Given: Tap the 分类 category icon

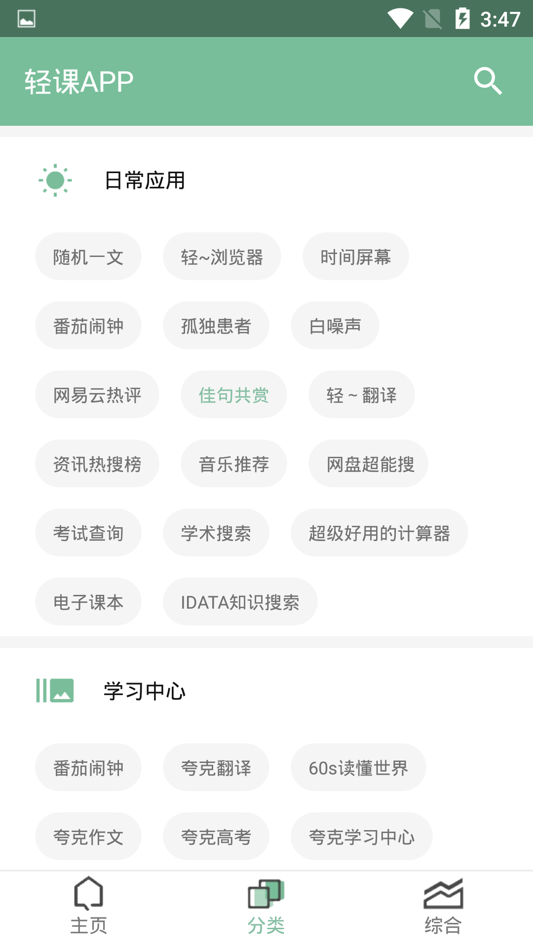Looking at the screenshot, I should (x=266, y=893).
